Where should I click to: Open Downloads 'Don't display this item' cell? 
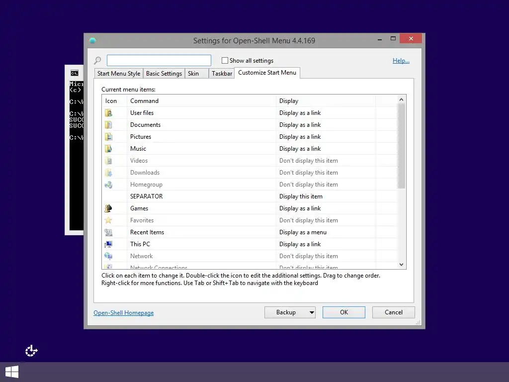(x=326, y=173)
